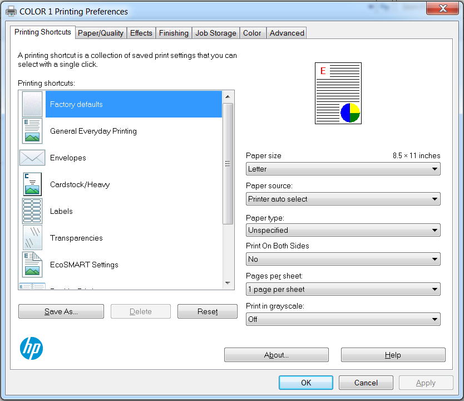The width and height of the screenshot is (464, 401).
Task: Click the page preview thumbnail
Action: coord(338,94)
